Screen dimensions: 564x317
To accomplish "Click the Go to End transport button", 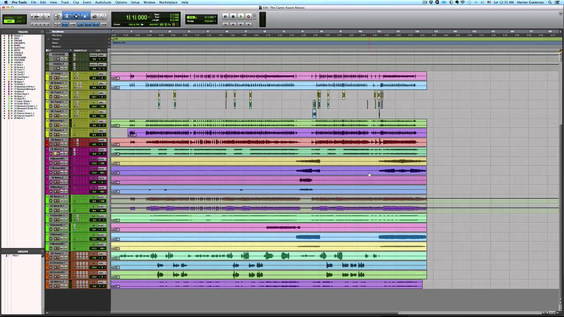I will tap(248, 25).
